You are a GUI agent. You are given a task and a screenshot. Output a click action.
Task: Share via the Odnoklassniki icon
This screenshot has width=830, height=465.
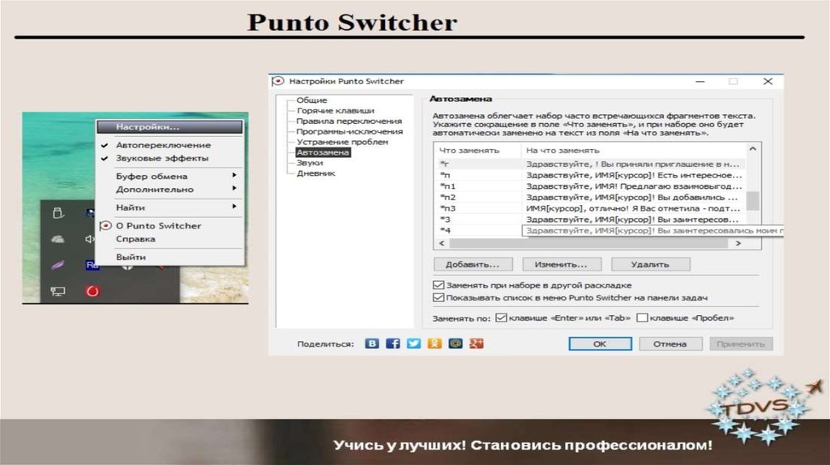tap(435, 343)
